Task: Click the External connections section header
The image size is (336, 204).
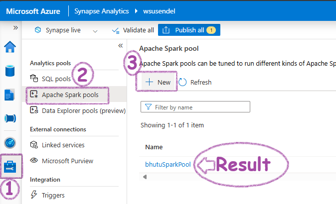Action: pos(58,129)
